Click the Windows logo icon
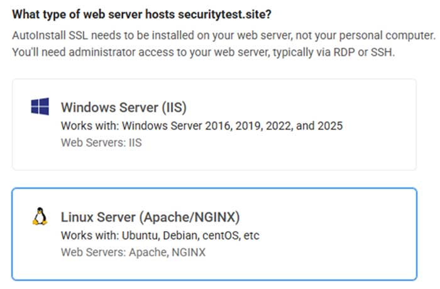440x289 pixels. point(40,107)
